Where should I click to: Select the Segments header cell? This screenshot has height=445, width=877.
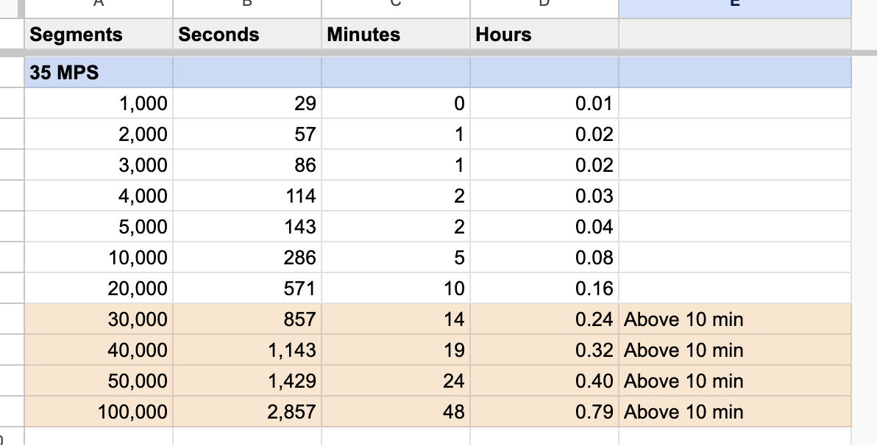click(99, 35)
